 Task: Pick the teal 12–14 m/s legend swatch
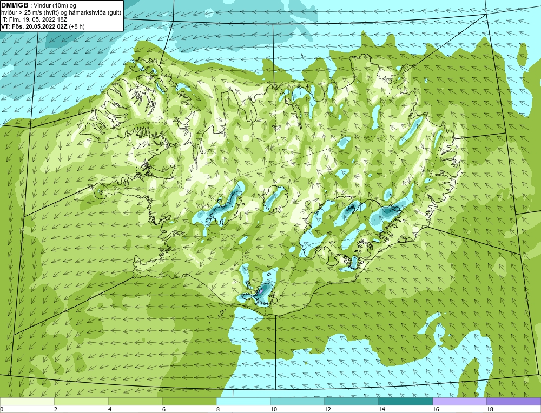pos(351,401)
